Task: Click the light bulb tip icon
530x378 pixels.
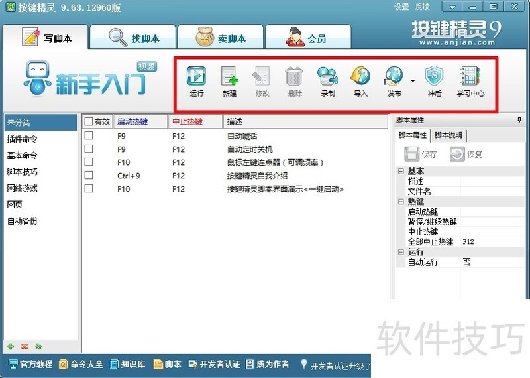Action: (304, 364)
